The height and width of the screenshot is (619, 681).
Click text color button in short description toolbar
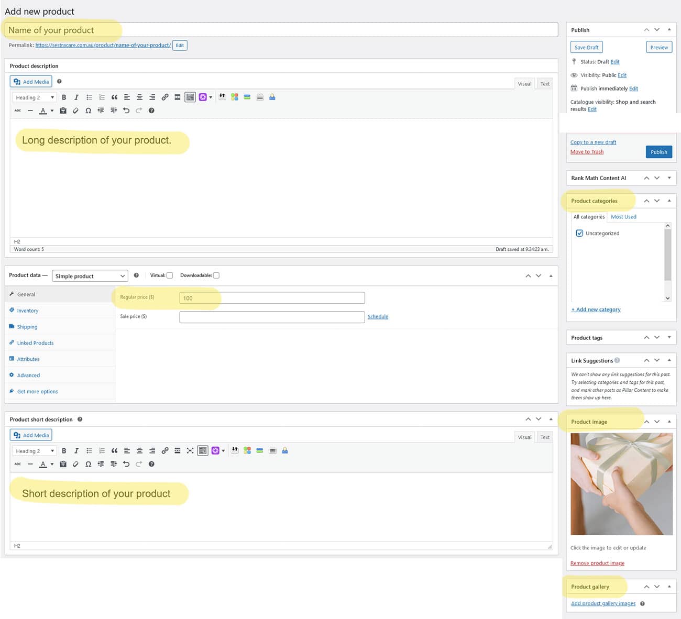point(43,464)
